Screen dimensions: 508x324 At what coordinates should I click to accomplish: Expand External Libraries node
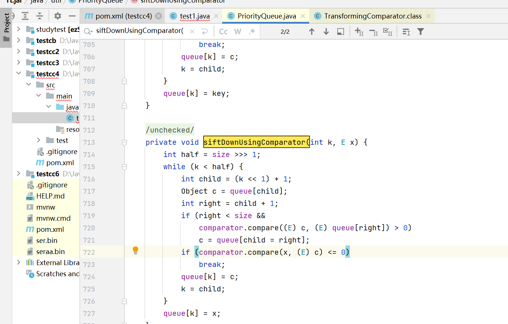pyautogui.click(x=19, y=263)
